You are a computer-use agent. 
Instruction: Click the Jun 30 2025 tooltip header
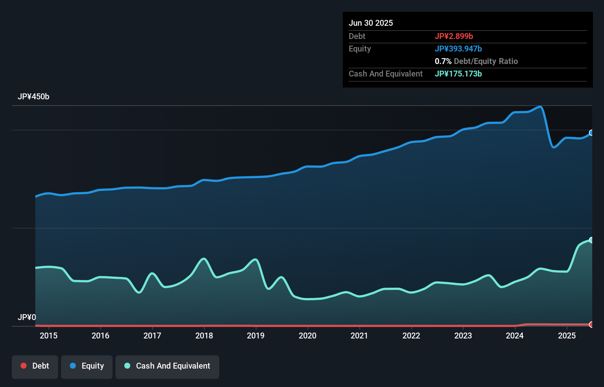click(x=371, y=23)
